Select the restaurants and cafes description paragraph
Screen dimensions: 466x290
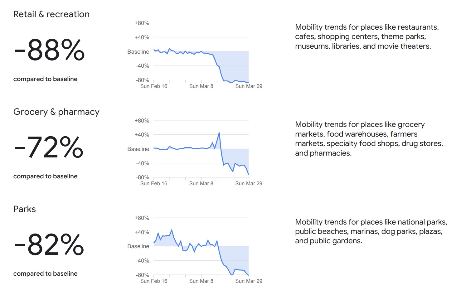point(367,36)
